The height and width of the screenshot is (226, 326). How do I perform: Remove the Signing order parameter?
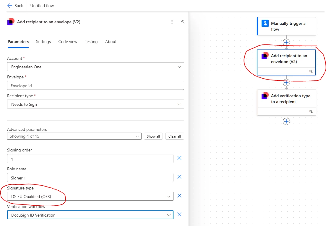coord(179,158)
